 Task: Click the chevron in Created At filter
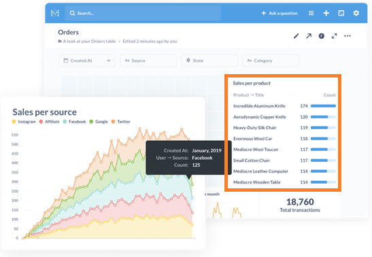tap(108, 61)
